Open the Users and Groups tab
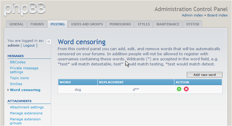 (87, 24)
